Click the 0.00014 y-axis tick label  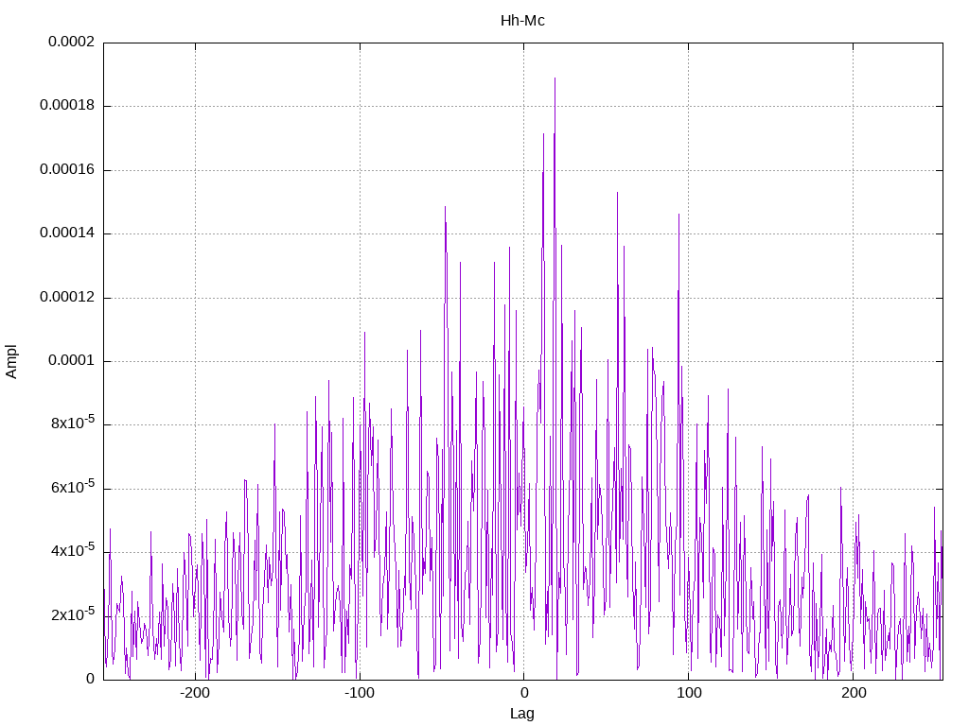(x=67, y=233)
